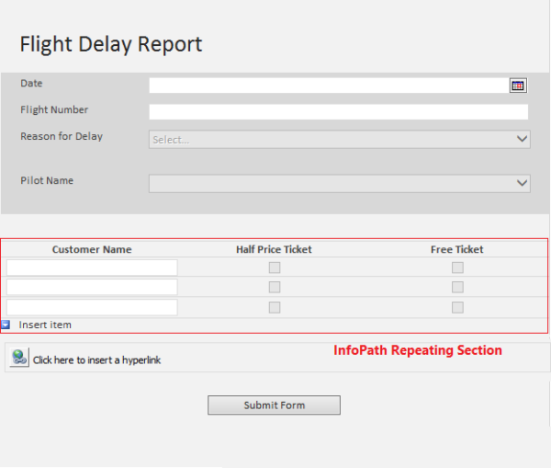Expand the Pilot Name dropdown
The height and width of the screenshot is (468, 551).
339,184
